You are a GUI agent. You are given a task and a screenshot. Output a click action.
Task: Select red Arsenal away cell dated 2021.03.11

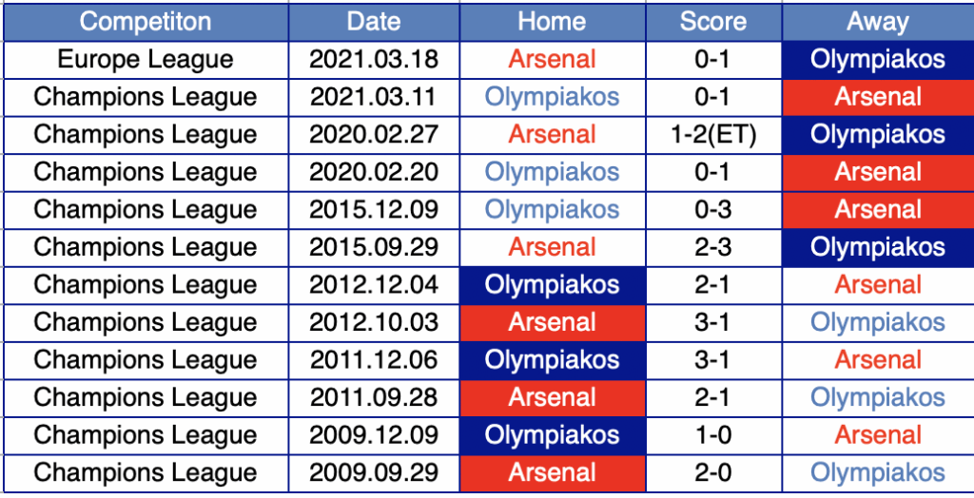[878, 98]
